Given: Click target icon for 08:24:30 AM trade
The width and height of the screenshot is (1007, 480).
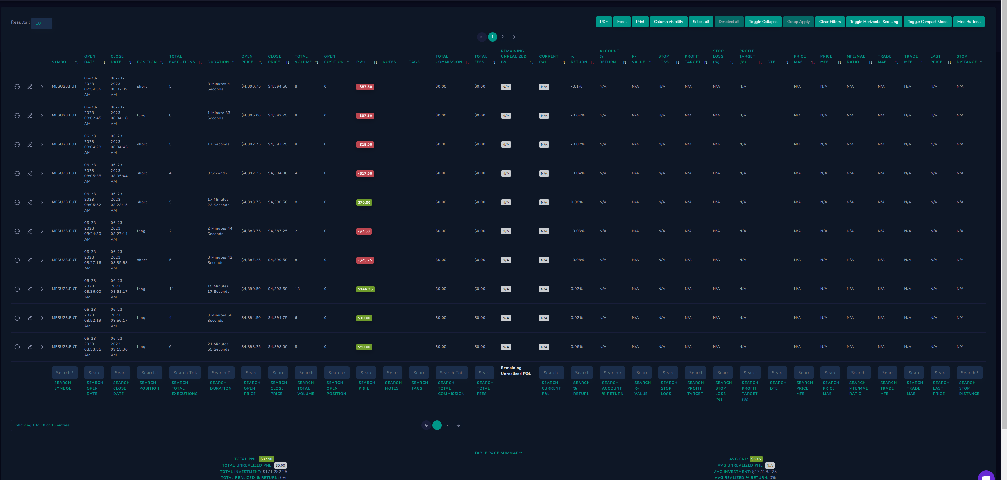Looking at the screenshot, I should [x=17, y=231].
